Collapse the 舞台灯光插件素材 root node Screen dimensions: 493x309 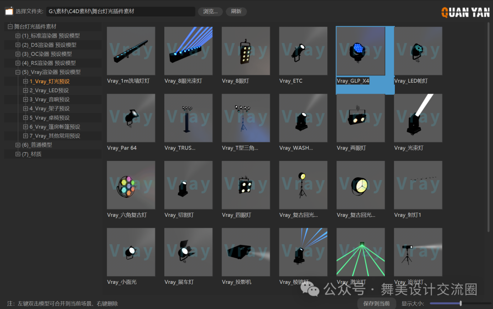click(10, 27)
